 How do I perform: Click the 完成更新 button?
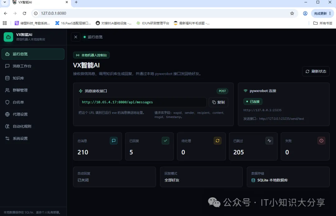click(x=322, y=13)
